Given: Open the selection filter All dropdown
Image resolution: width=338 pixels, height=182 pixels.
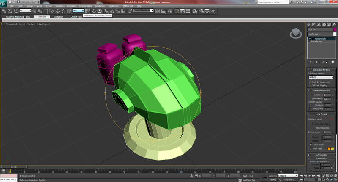Looking at the screenshot, I should pyautogui.click(x=25, y=11).
